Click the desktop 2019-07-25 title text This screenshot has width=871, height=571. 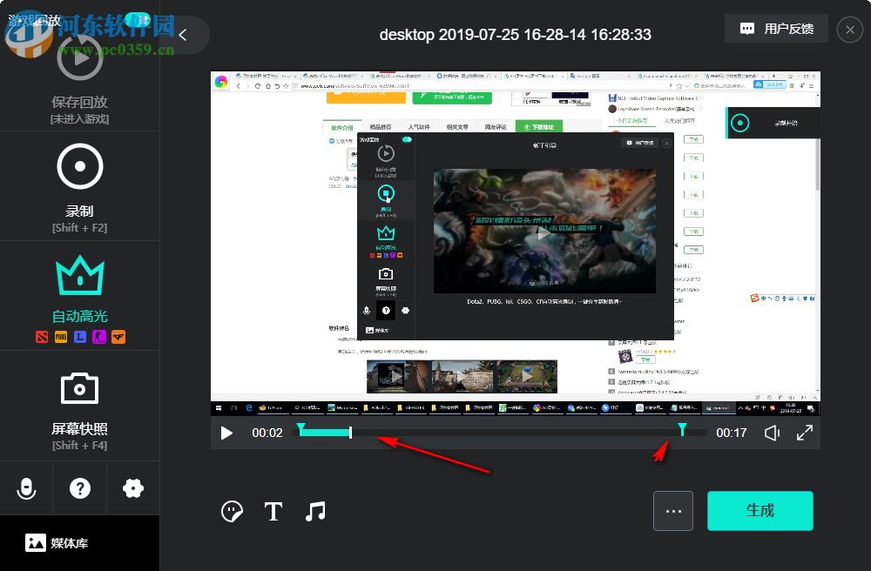[x=515, y=35]
